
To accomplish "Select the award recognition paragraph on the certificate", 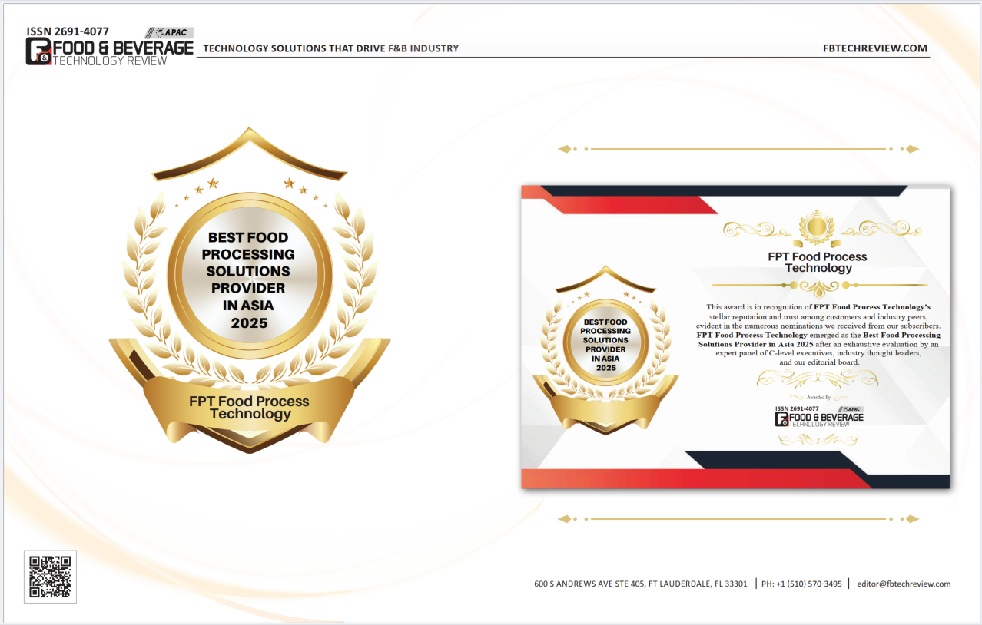I will pos(818,334).
